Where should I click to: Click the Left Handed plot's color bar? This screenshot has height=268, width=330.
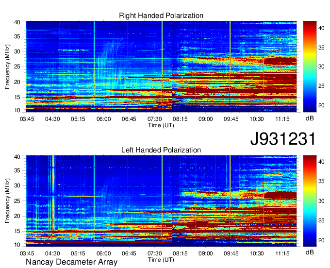tap(310, 201)
